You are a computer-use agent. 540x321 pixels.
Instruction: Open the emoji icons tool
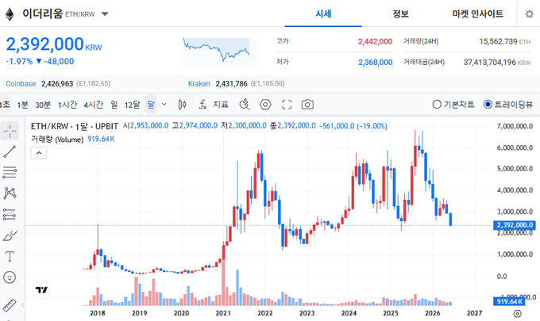point(10,277)
